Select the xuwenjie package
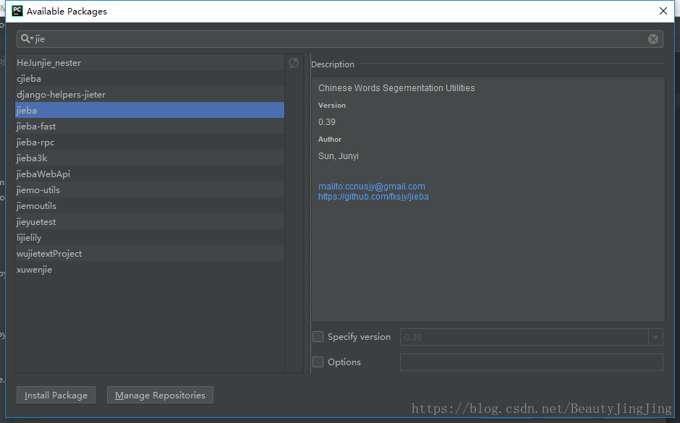The image size is (680, 423). 150,269
